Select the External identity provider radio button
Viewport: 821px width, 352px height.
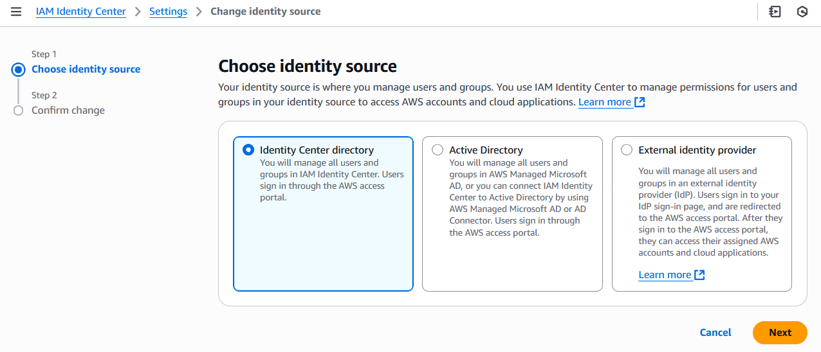click(627, 150)
